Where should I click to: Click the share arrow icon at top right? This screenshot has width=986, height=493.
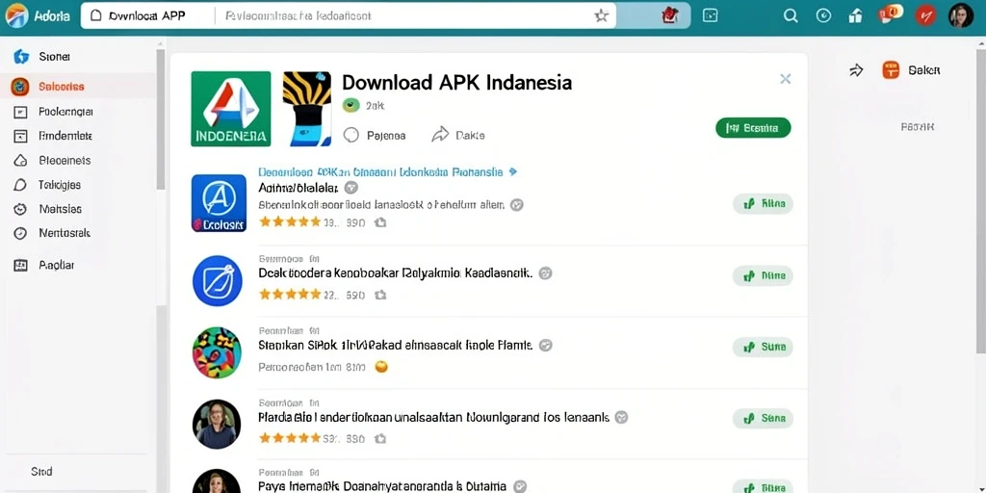pos(856,70)
